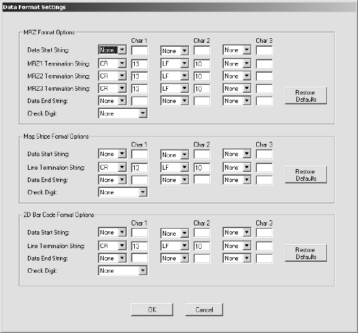Restore Defaults for MRZ Format Options
The width and height of the screenshot is (358, 333).
305,96
